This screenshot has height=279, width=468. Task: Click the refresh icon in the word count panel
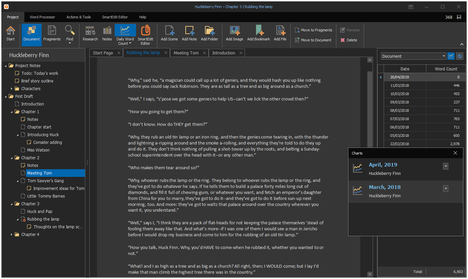(459, 56)
